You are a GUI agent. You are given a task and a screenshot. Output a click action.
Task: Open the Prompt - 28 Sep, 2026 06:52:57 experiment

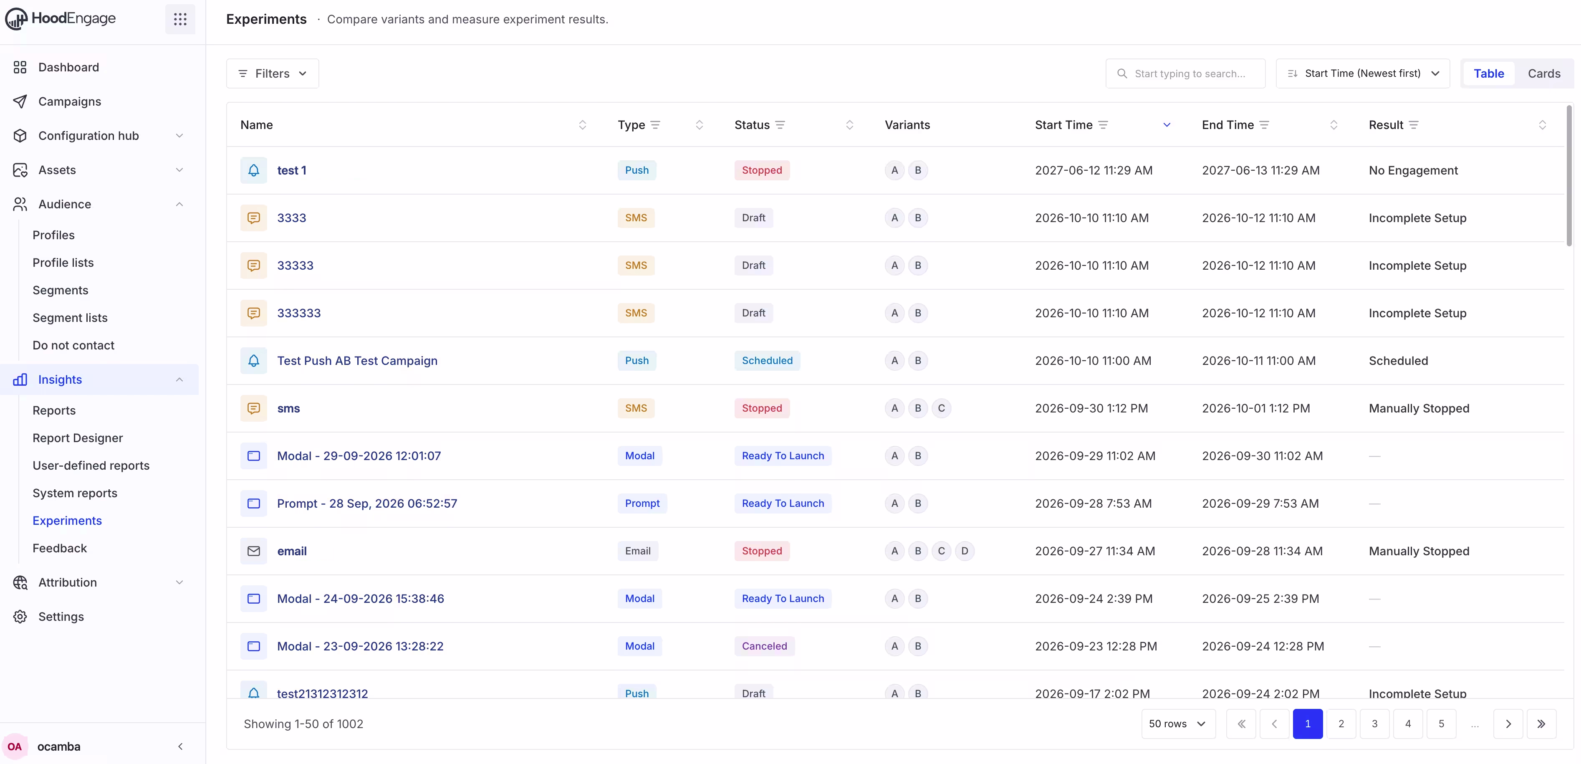click(x=367, y=503)
